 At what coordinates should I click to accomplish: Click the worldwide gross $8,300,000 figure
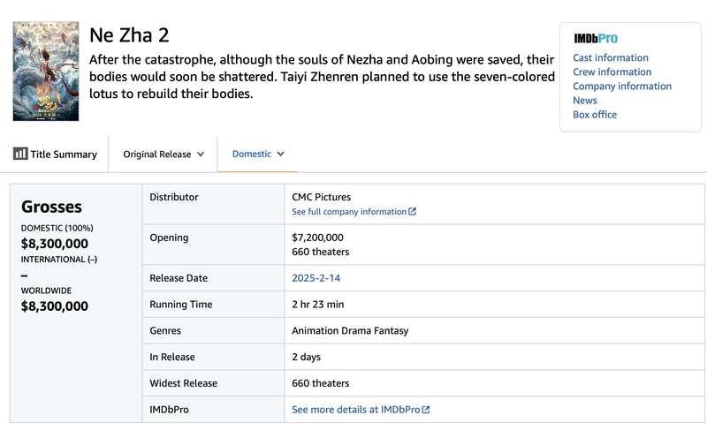55,306
